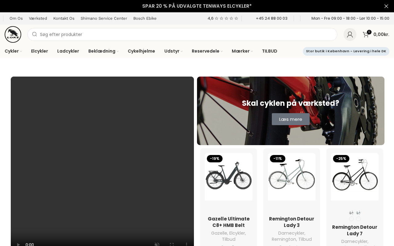Unmute the video sound
The height and width of the screenshot is (246, 394).
[157, 245]
